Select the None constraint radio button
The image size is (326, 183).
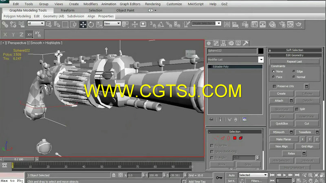pyautogui.click(x=273, y=72)
